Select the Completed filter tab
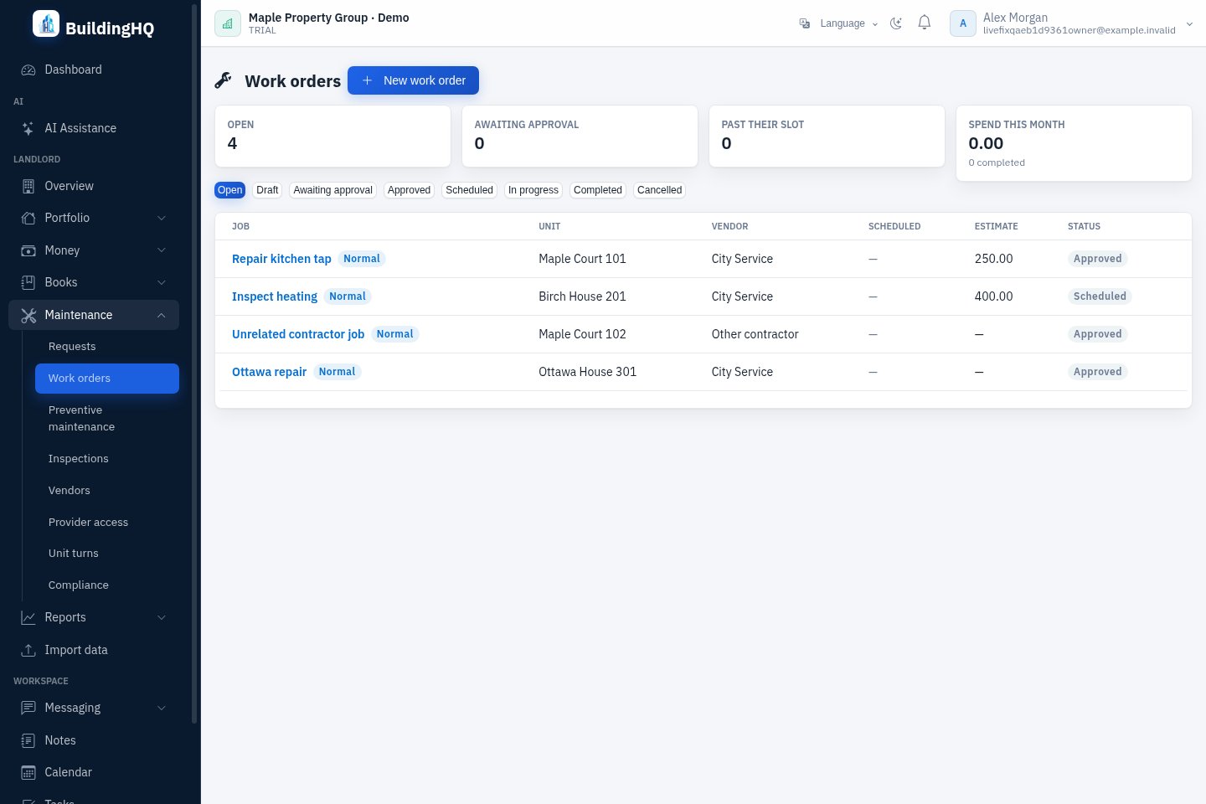 pos(598,190)
